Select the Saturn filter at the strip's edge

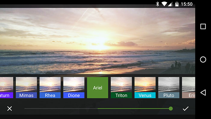click(x=7, y=88)
